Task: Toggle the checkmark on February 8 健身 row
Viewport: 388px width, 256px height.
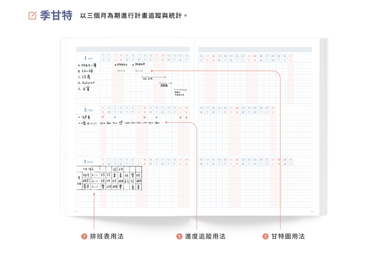Action: click(144, 117)
